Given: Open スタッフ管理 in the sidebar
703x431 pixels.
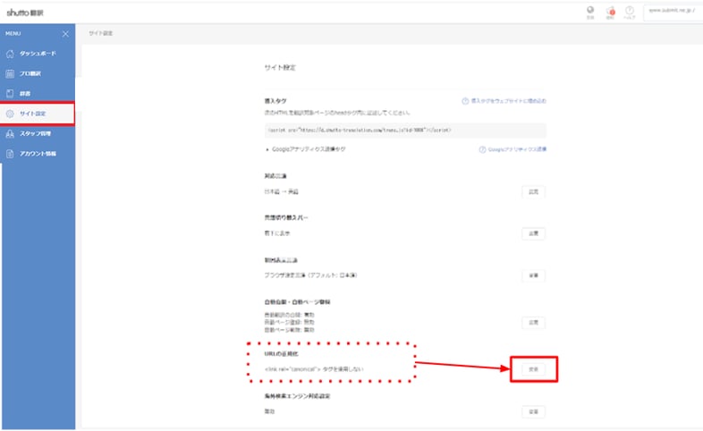Looking at the screenshot, I should [38, 133].
